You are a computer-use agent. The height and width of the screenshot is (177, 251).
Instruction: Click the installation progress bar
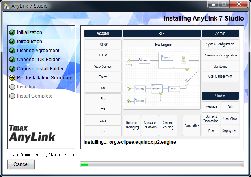pos(162,164)
